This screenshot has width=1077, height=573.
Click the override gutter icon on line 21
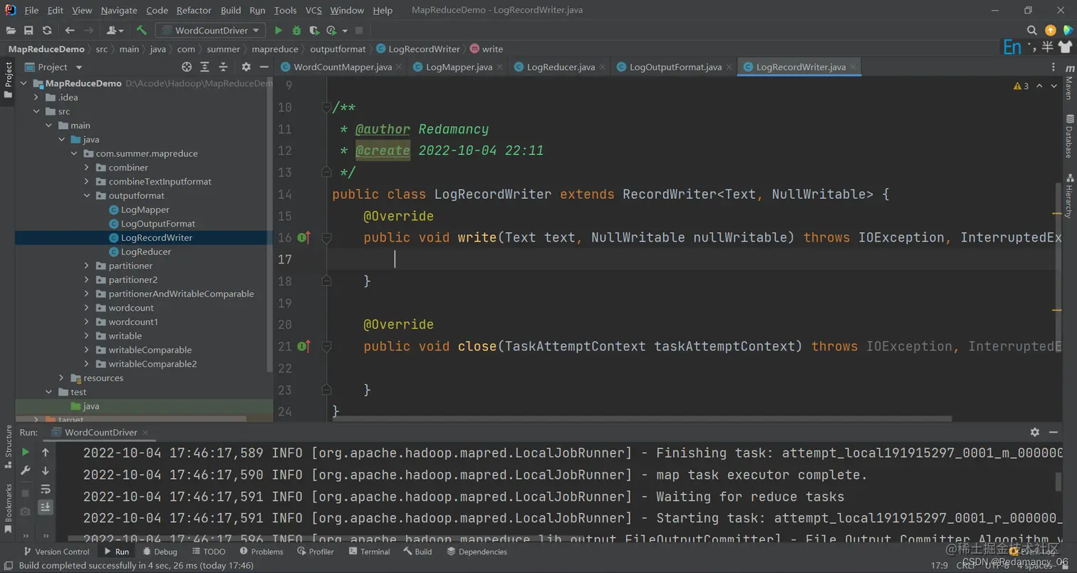click(304, 346)
